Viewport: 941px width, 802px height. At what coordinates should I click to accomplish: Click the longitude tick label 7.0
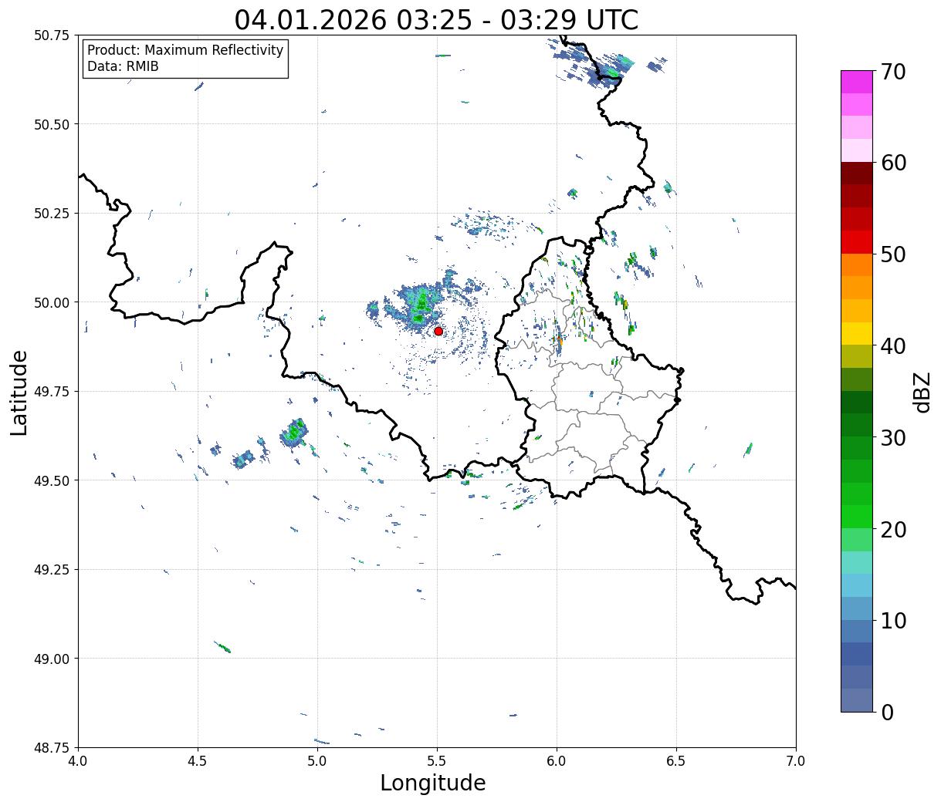pos(796,761)
